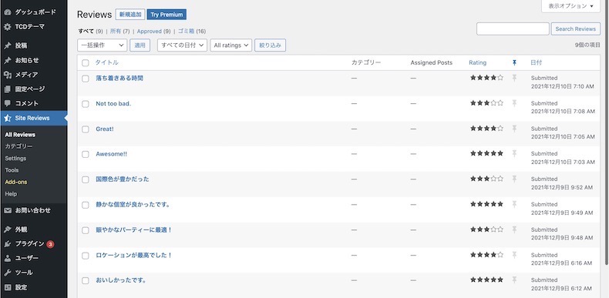This screenshot has width=609, height=298.
Task: Check the 静かな個室が良かったです。 row checkbox
Action: [x=86, y=205]
